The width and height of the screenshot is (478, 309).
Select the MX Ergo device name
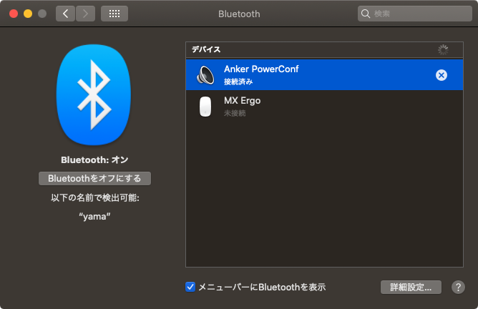pyautogui.click(x=243, y=101)
